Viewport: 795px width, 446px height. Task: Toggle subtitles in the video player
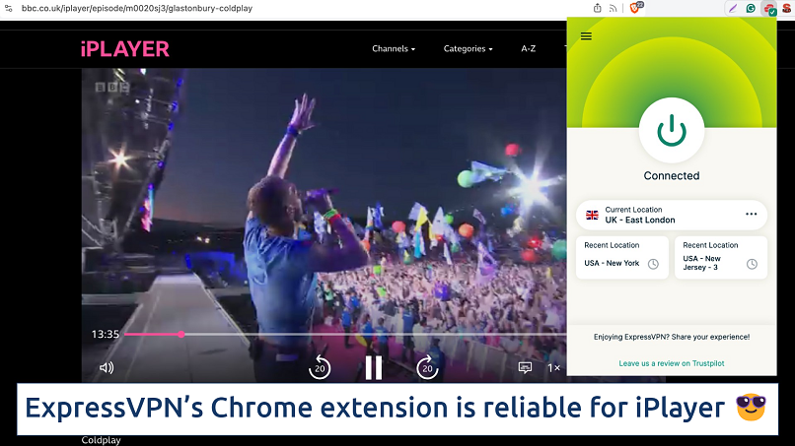525,367
